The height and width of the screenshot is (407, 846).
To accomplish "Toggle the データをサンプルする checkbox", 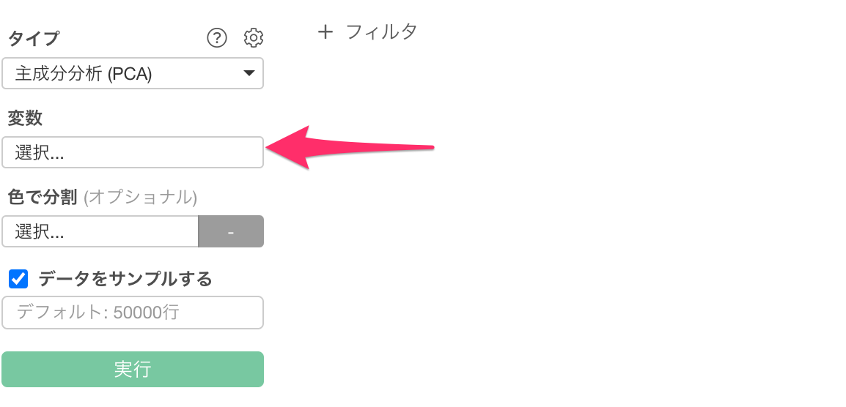I will (x=18, y=279).
